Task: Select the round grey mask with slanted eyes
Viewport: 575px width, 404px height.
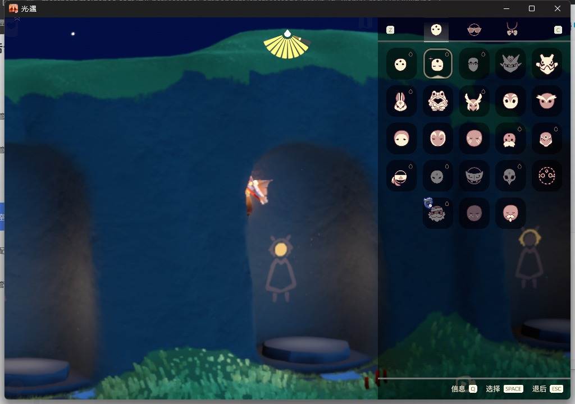Action: click(437, 176)
